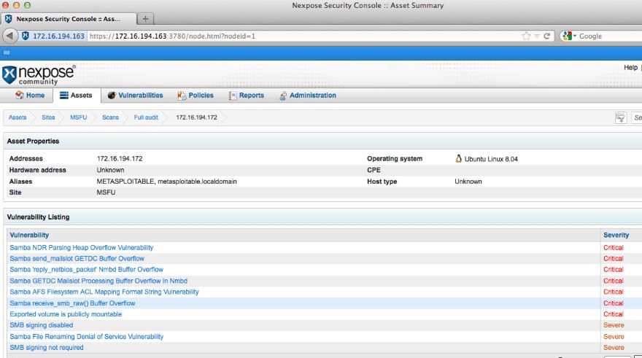Click the Help link
This screenshot has width=642, height=358.
pos(630,68)
